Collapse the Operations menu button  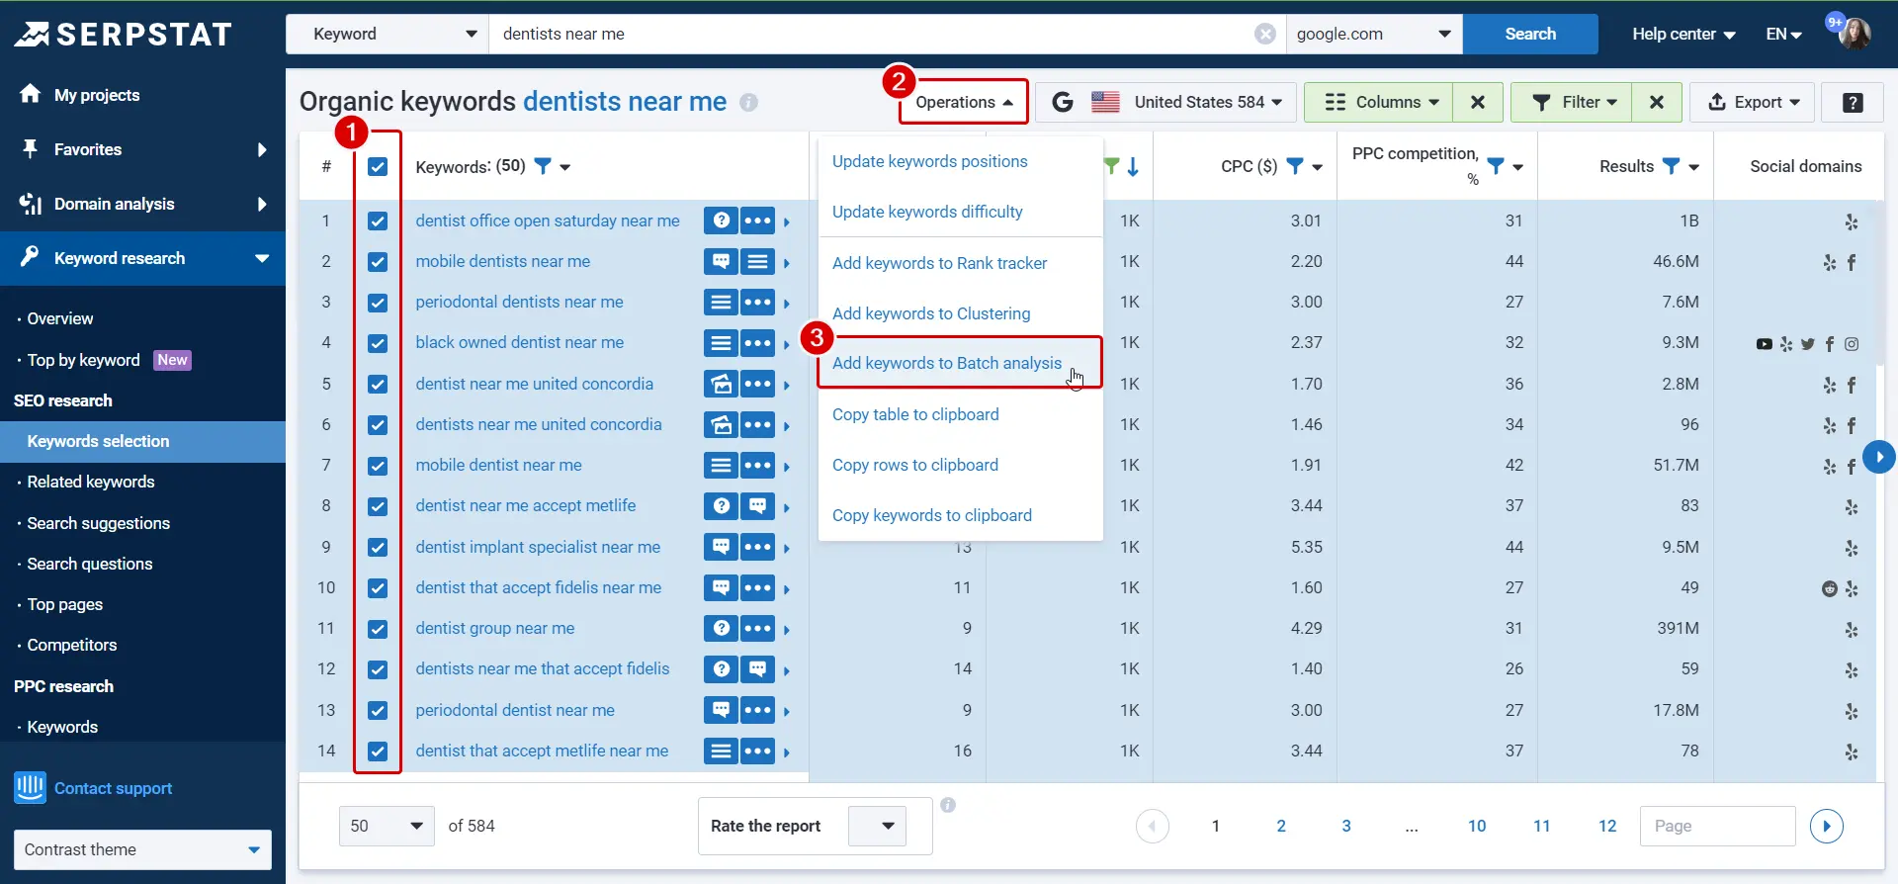click(964, 102)
